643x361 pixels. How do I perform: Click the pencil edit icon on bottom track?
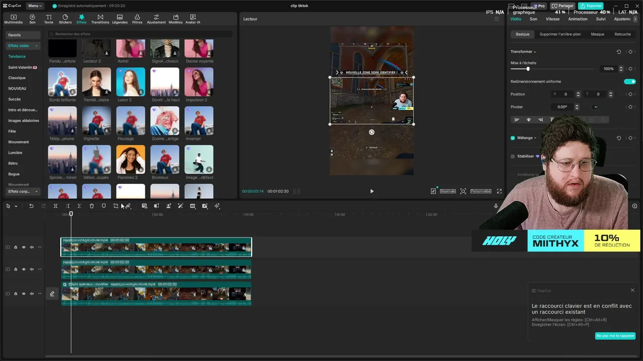[x=52, y=294]
